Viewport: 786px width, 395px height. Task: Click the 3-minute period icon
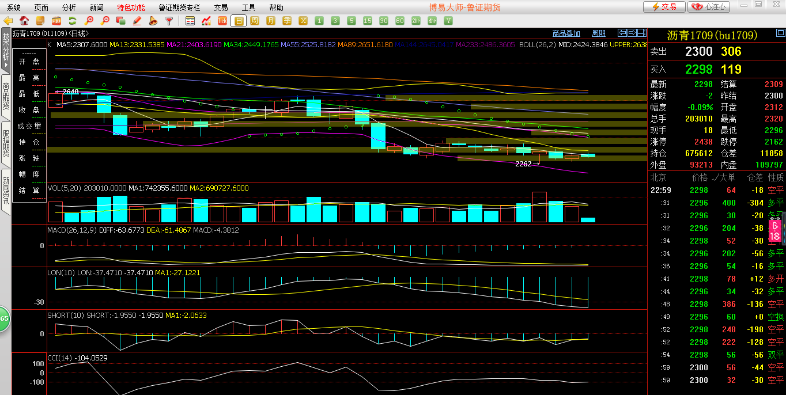coord(335,21)
